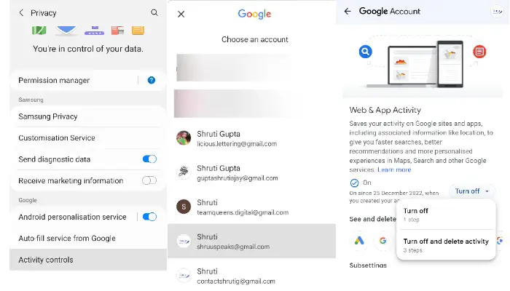Select account shruuspeaks@gmail.com
Screen dimensions: 510x291
(251, 241)
